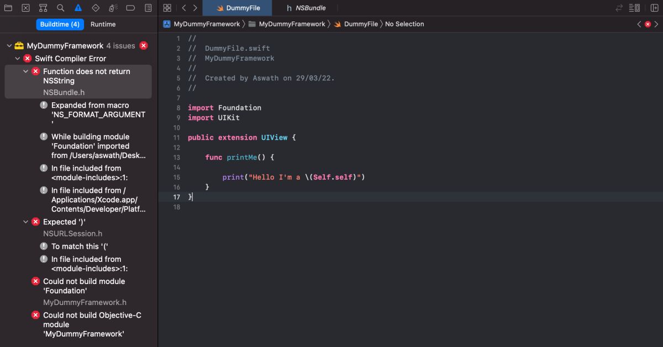Click error icon for 'Could not build module Foundation'

click(35, 281)
